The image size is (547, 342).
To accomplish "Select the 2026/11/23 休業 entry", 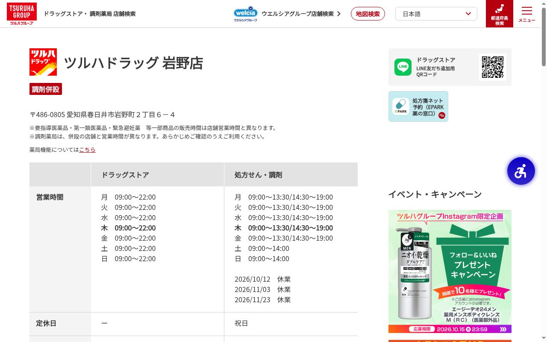I will click(x=262, y=300).
